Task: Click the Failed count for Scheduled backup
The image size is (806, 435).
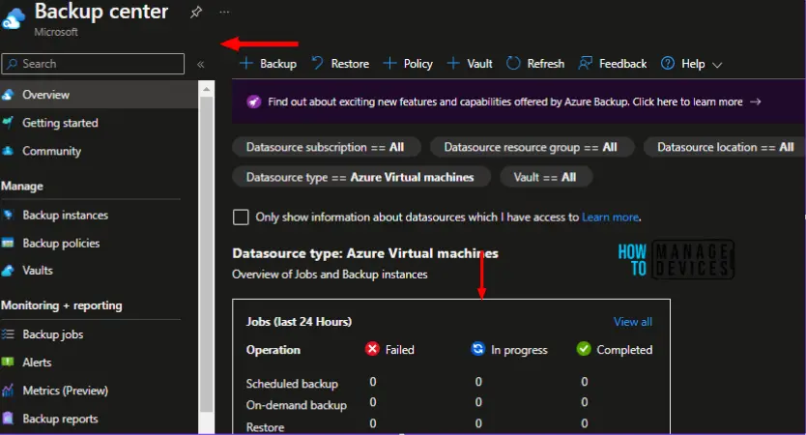Action: (373, 382)
